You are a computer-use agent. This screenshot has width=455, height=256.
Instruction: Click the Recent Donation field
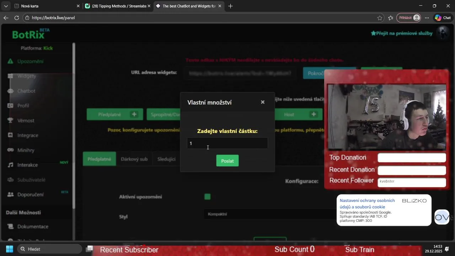coord(412,170)
